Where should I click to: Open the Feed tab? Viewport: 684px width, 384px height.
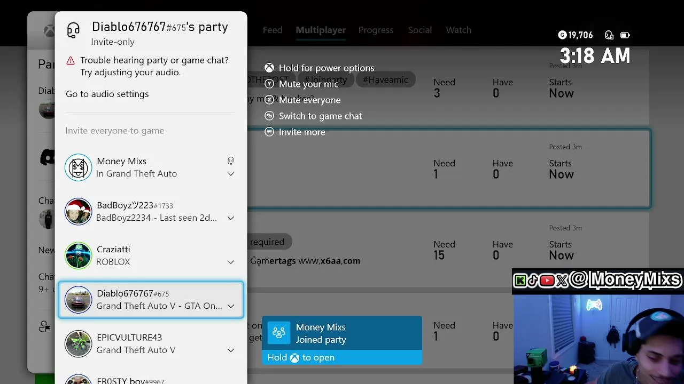point(273,30)
